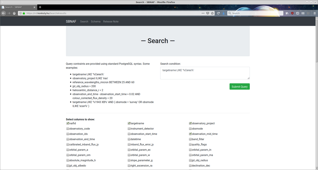Show the Firefox Library icon
Viewport: 318px width, 170px height.
(x=287, y=13)
